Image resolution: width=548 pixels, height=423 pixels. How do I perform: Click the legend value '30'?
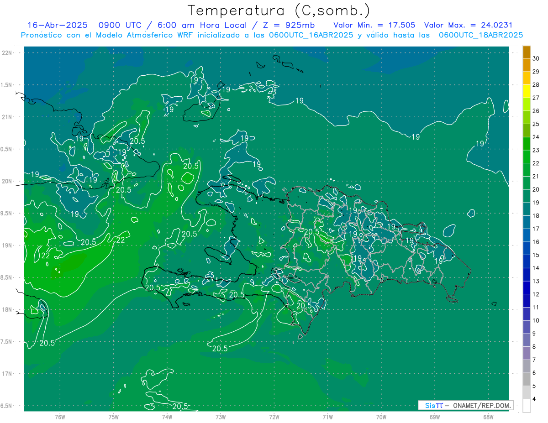coord(536,58)
